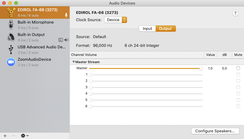Viewport: 244px width, 139px height.
Task: Click the Master dB field showing 0.0
Action: 224,68
